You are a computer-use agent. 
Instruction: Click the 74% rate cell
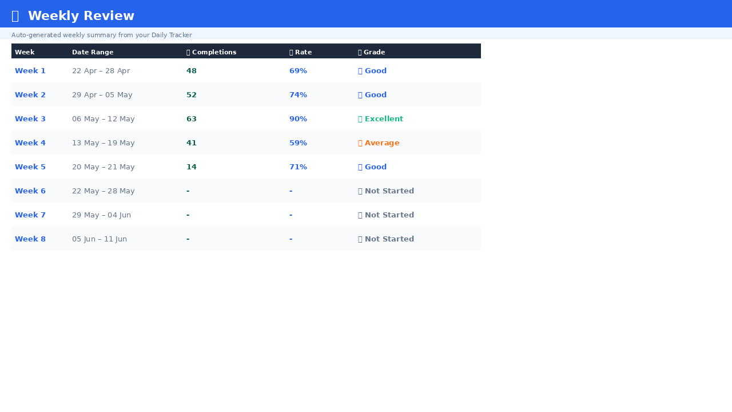pos(299,95)
